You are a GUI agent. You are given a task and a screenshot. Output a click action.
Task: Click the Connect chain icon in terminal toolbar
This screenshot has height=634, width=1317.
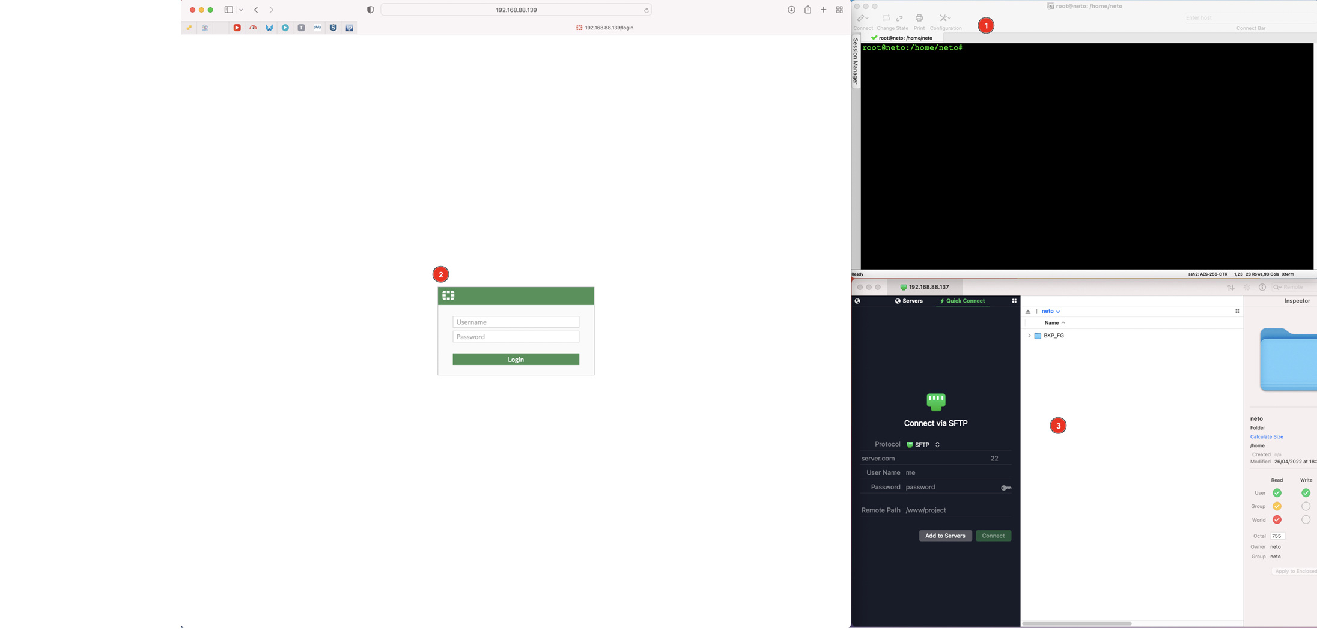(861, 18)
